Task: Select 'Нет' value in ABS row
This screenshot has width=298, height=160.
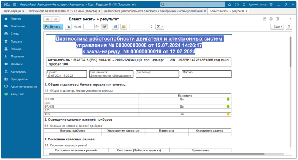Action: 182,114
